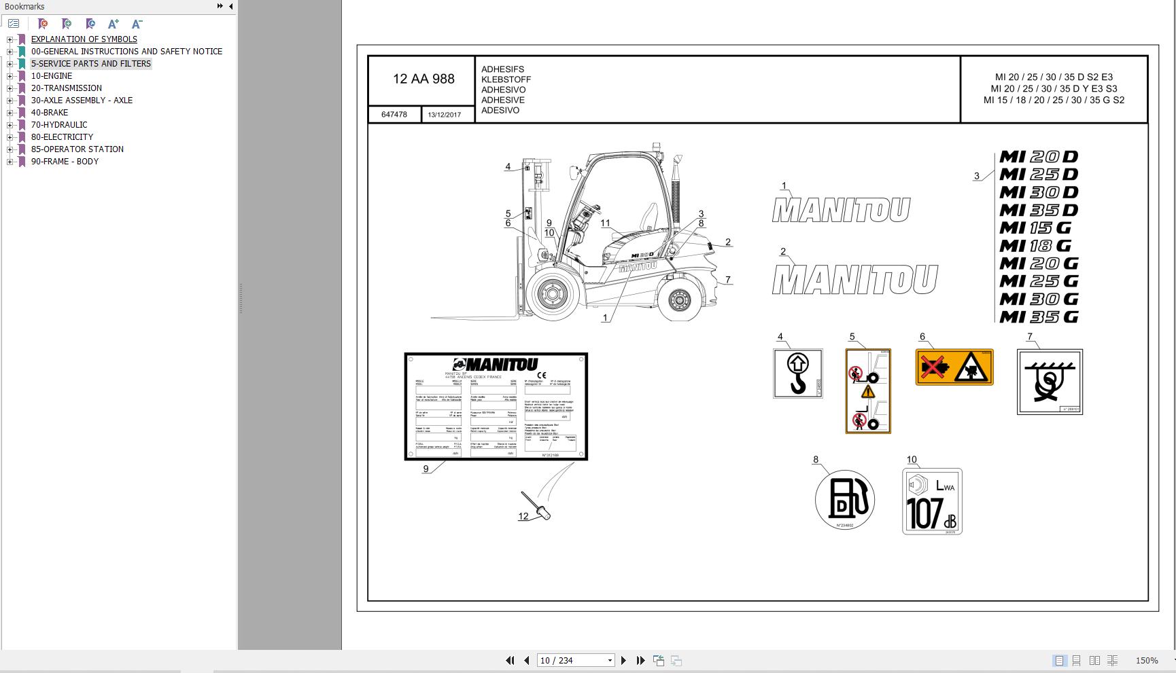
Task: Toggle single page view mode
Action: 1059,660
